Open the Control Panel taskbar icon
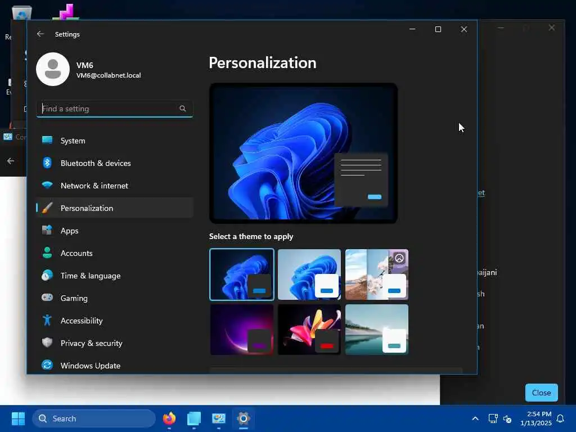The image size is (576, 432). point(219,418)
